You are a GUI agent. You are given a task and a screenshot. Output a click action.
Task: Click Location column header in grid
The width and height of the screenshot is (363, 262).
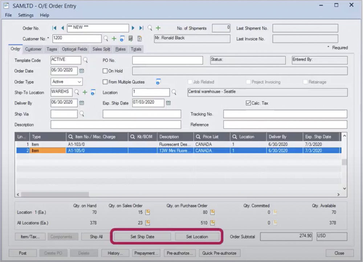pyautogui.click(x=248, y=137)
